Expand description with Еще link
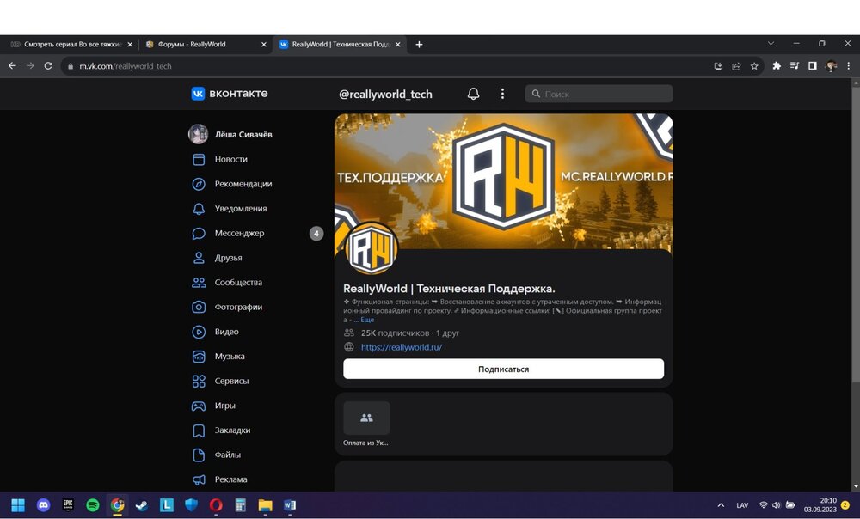Viewport: 860px width, 519px height. coord(367,320)
